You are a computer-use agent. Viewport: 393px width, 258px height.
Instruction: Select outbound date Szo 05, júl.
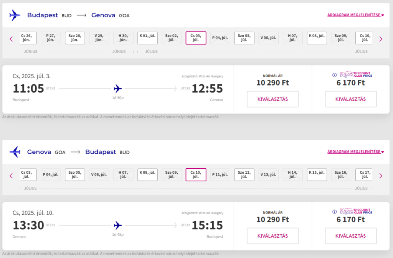coord(244,38)
